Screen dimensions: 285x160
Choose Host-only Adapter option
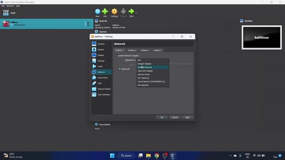(153, 71)
